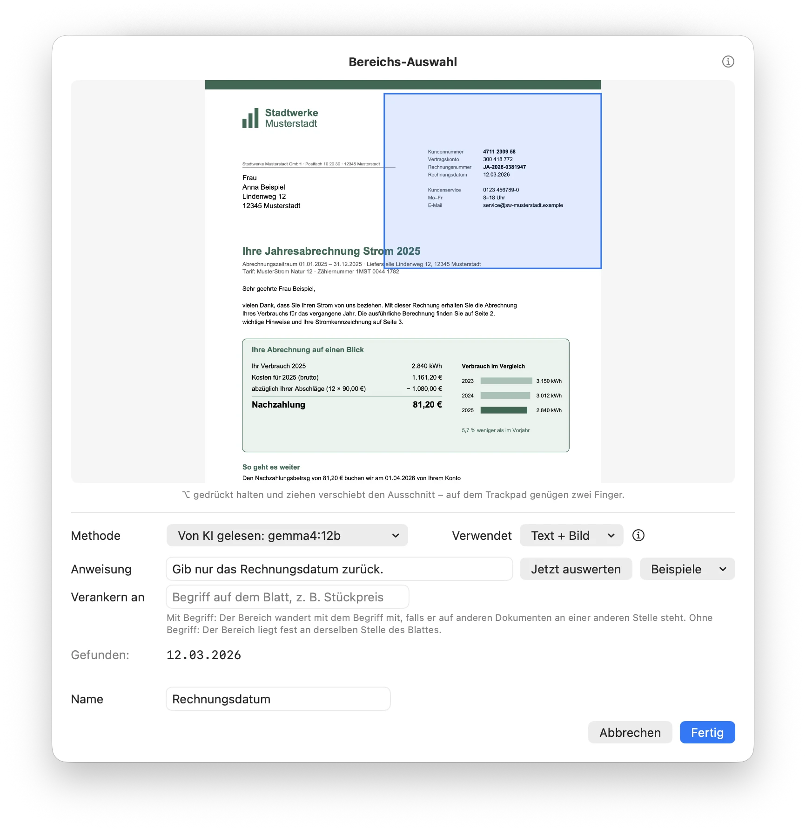Click the info icon beside the Bereichs-Auswahl title
806x831 pixels.
tap(728, 61)
